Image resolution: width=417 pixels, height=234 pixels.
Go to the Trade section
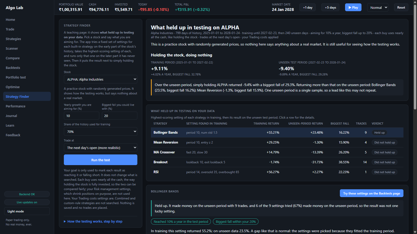(27, 29)
